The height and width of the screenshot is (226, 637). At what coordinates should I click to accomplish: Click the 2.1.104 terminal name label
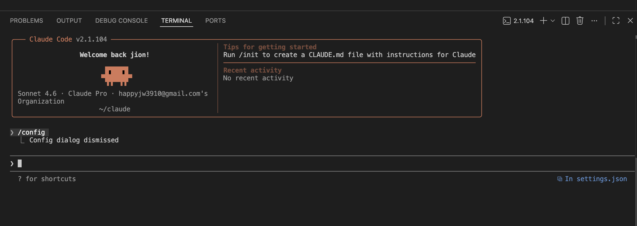click(523, 21)
